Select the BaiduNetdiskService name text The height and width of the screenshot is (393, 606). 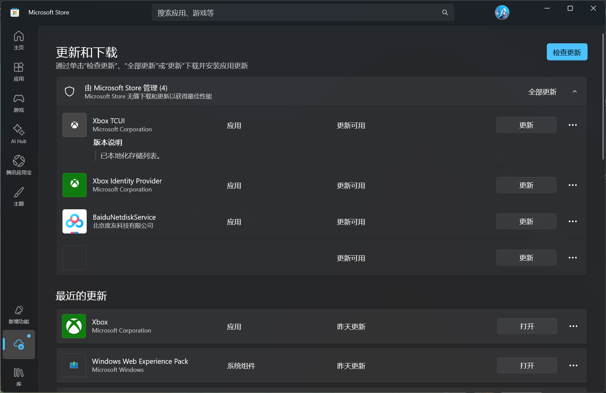[124, 217]
